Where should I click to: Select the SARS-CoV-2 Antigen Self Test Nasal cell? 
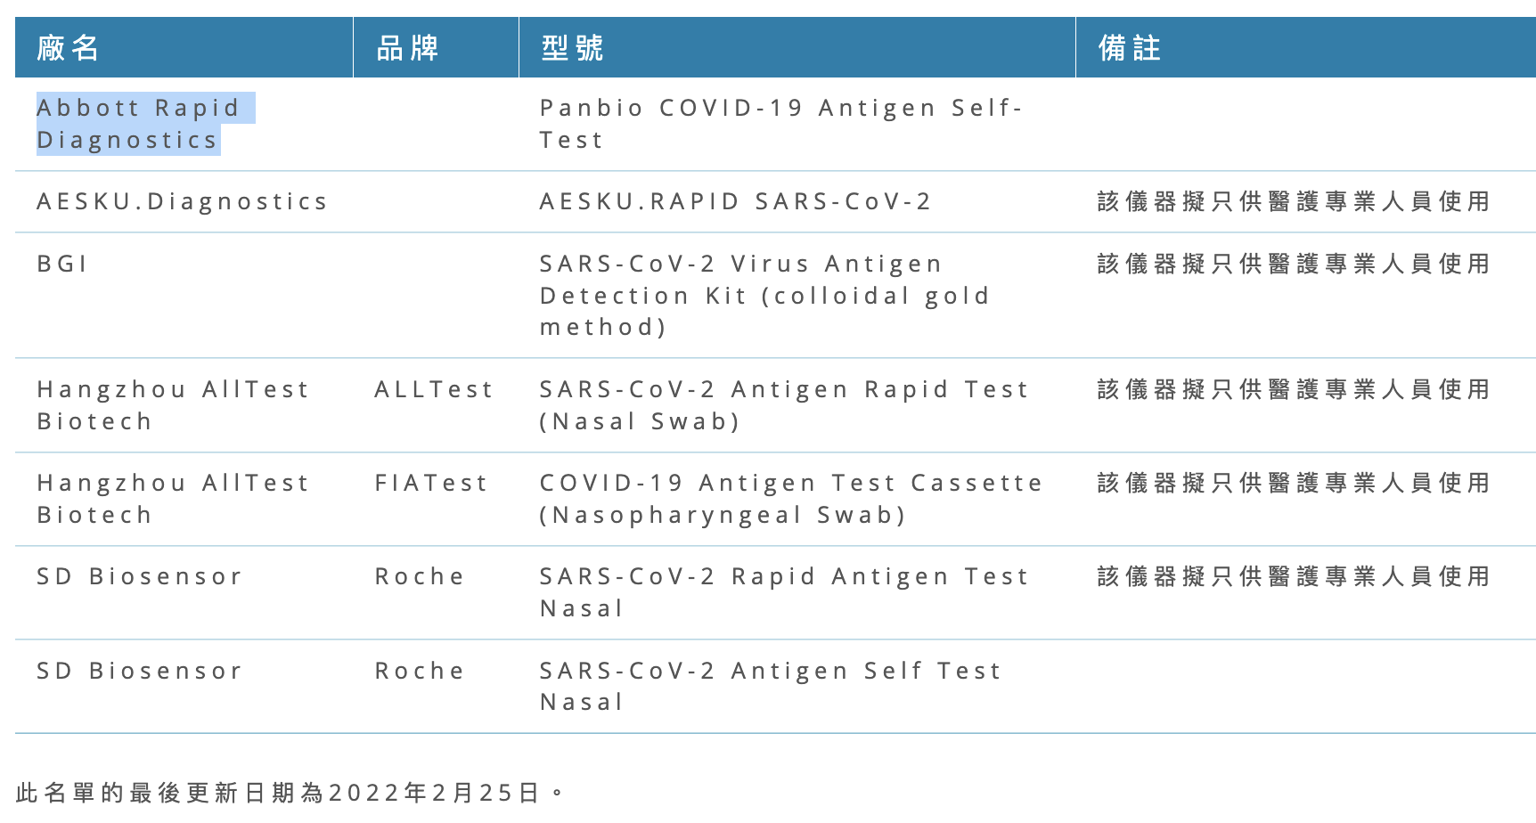[x=771, y=686]
